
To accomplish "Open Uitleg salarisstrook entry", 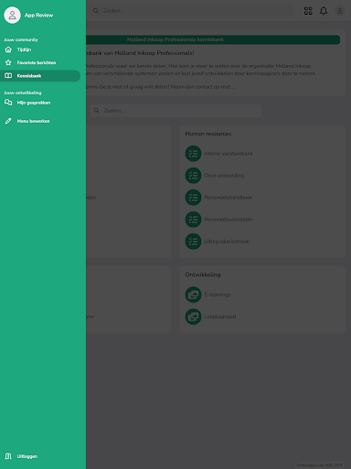I will (x=227, y=242).
